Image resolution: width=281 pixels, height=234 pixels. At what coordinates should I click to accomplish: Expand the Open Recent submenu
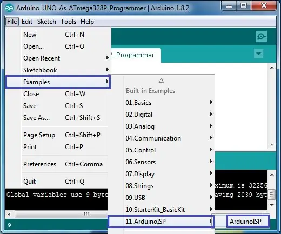(x=58, y=58)
